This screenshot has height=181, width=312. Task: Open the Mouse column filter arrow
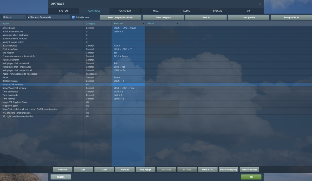(x=177, y=23)
